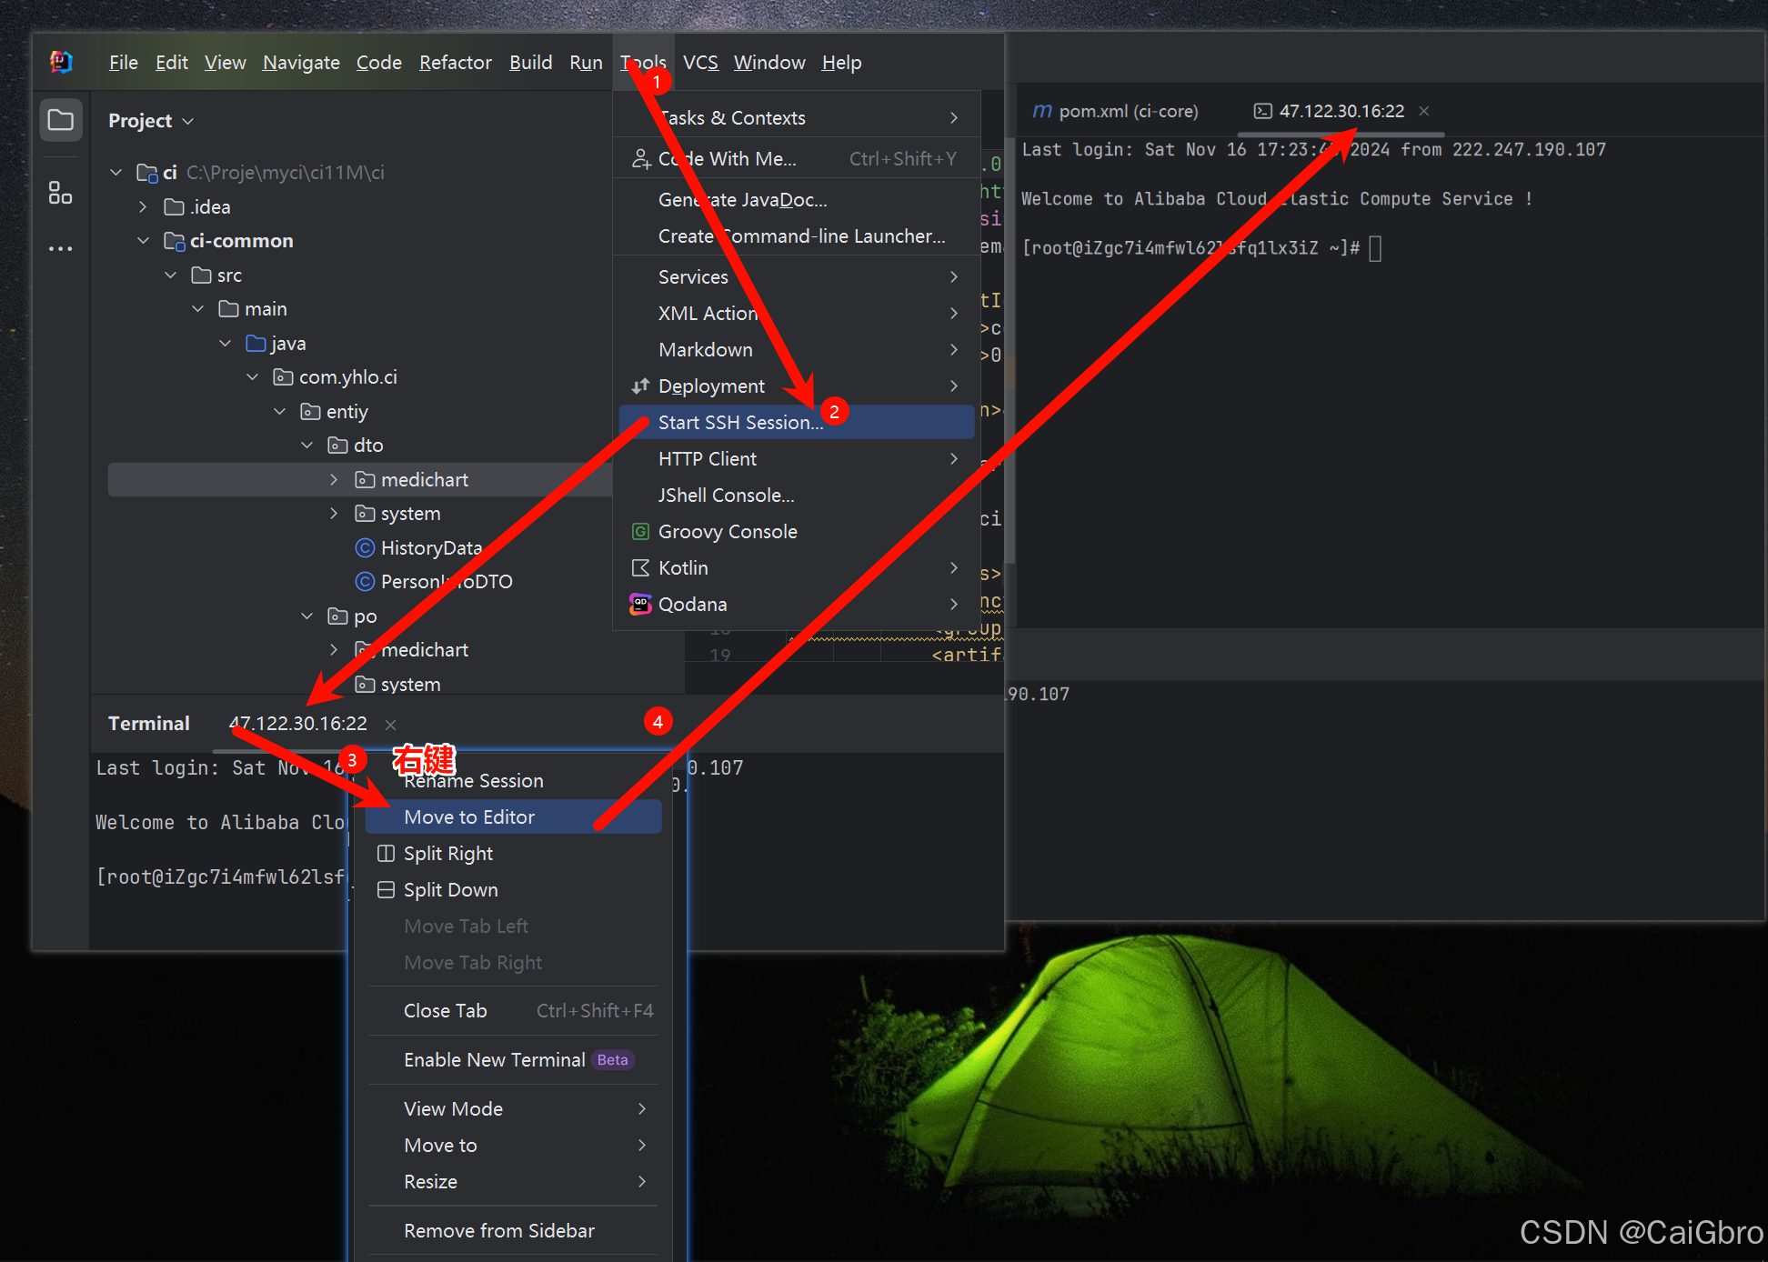Collapse the ci-common module node

(x=143, y=241)
